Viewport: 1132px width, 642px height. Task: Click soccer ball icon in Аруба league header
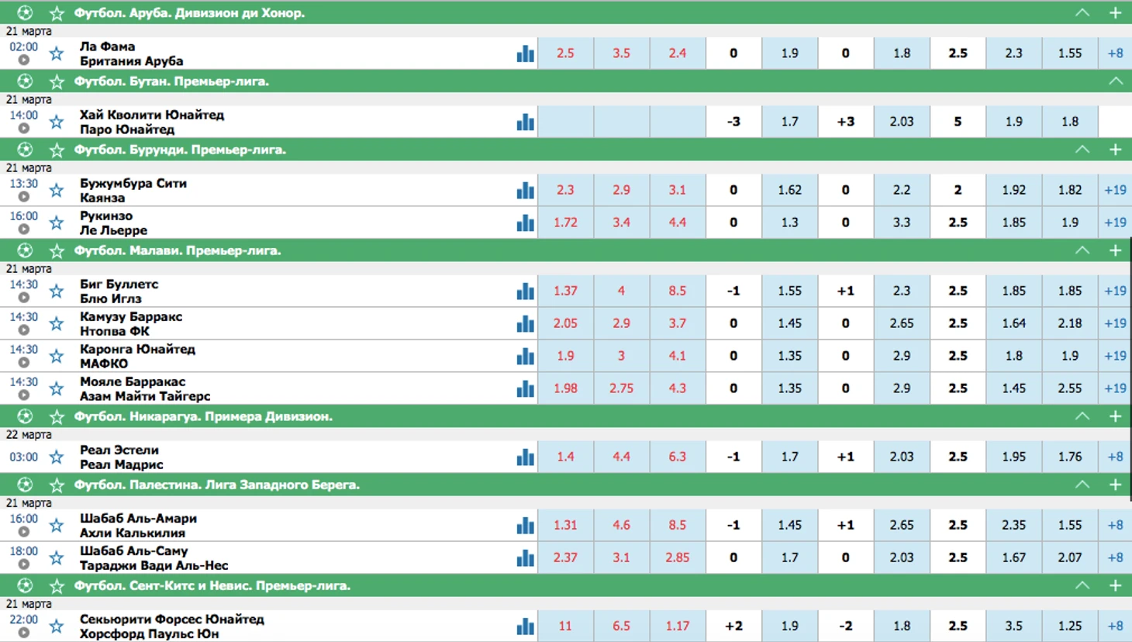point(25,12)
